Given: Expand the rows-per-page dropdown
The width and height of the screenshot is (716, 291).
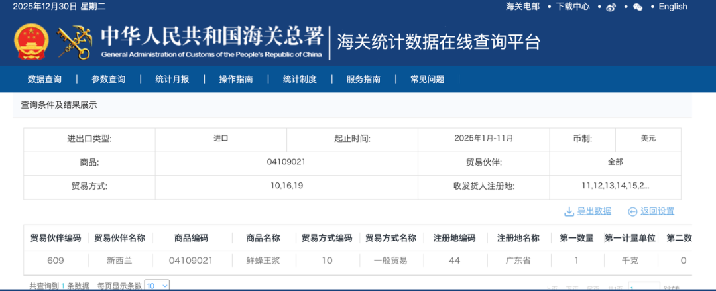Looking at the screenshot, I should tap(156, 286).
